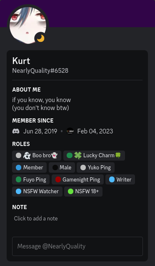Click the server icon beside Feb 04, 2023
This screenshot has height=266, width=155.
click(70, 131)
